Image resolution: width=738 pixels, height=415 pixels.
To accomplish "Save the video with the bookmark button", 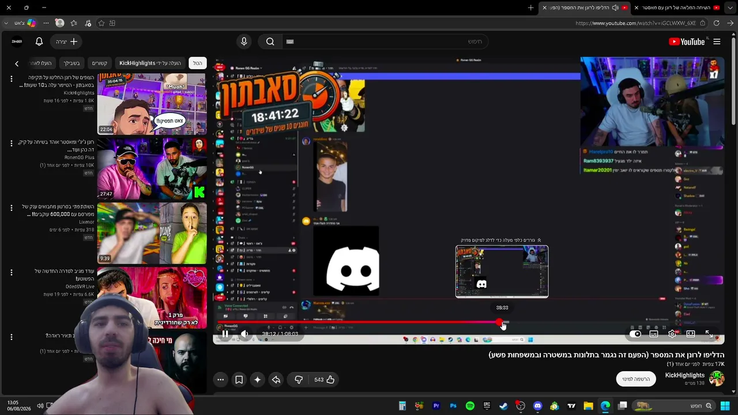I will click(239, 380).
